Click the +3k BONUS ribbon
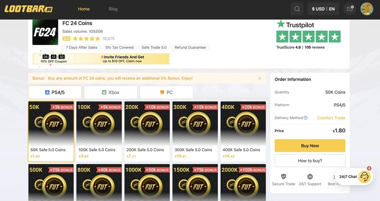This screenshot has width=380, height=201. pos(62,107)
